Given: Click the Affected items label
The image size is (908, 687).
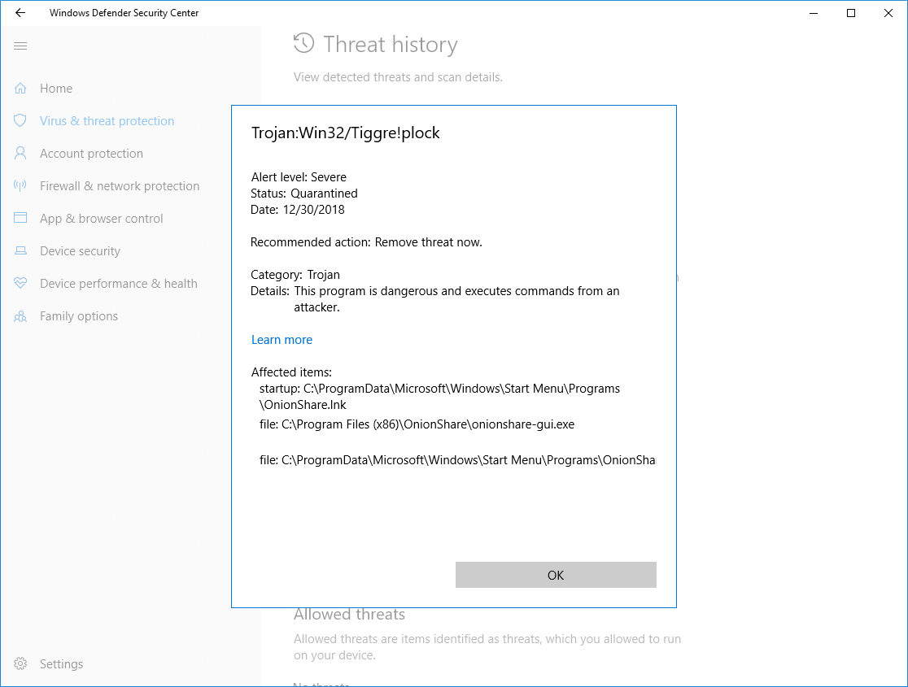Looking at the screenshot, I should click(291, 372).
